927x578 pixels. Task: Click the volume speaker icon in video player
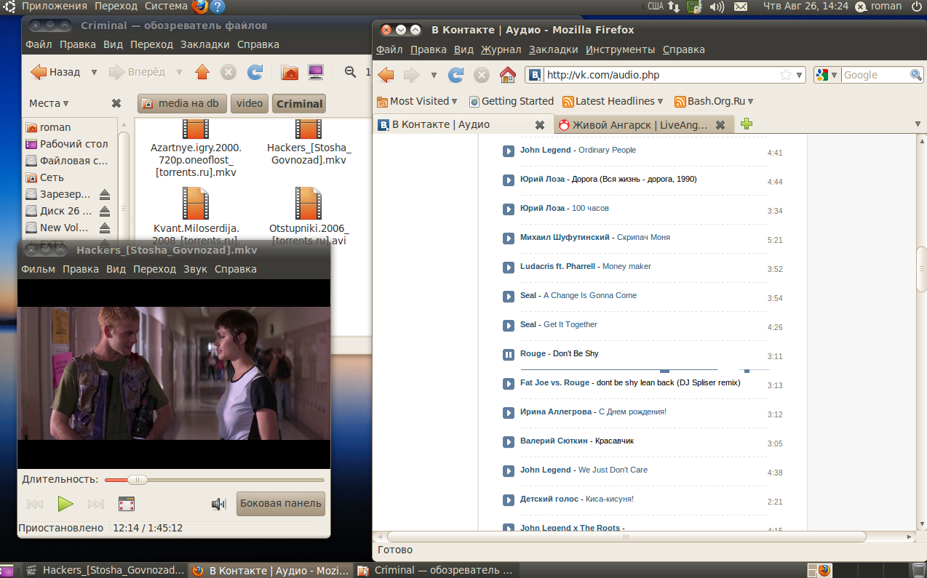click(x=218, y=504)
